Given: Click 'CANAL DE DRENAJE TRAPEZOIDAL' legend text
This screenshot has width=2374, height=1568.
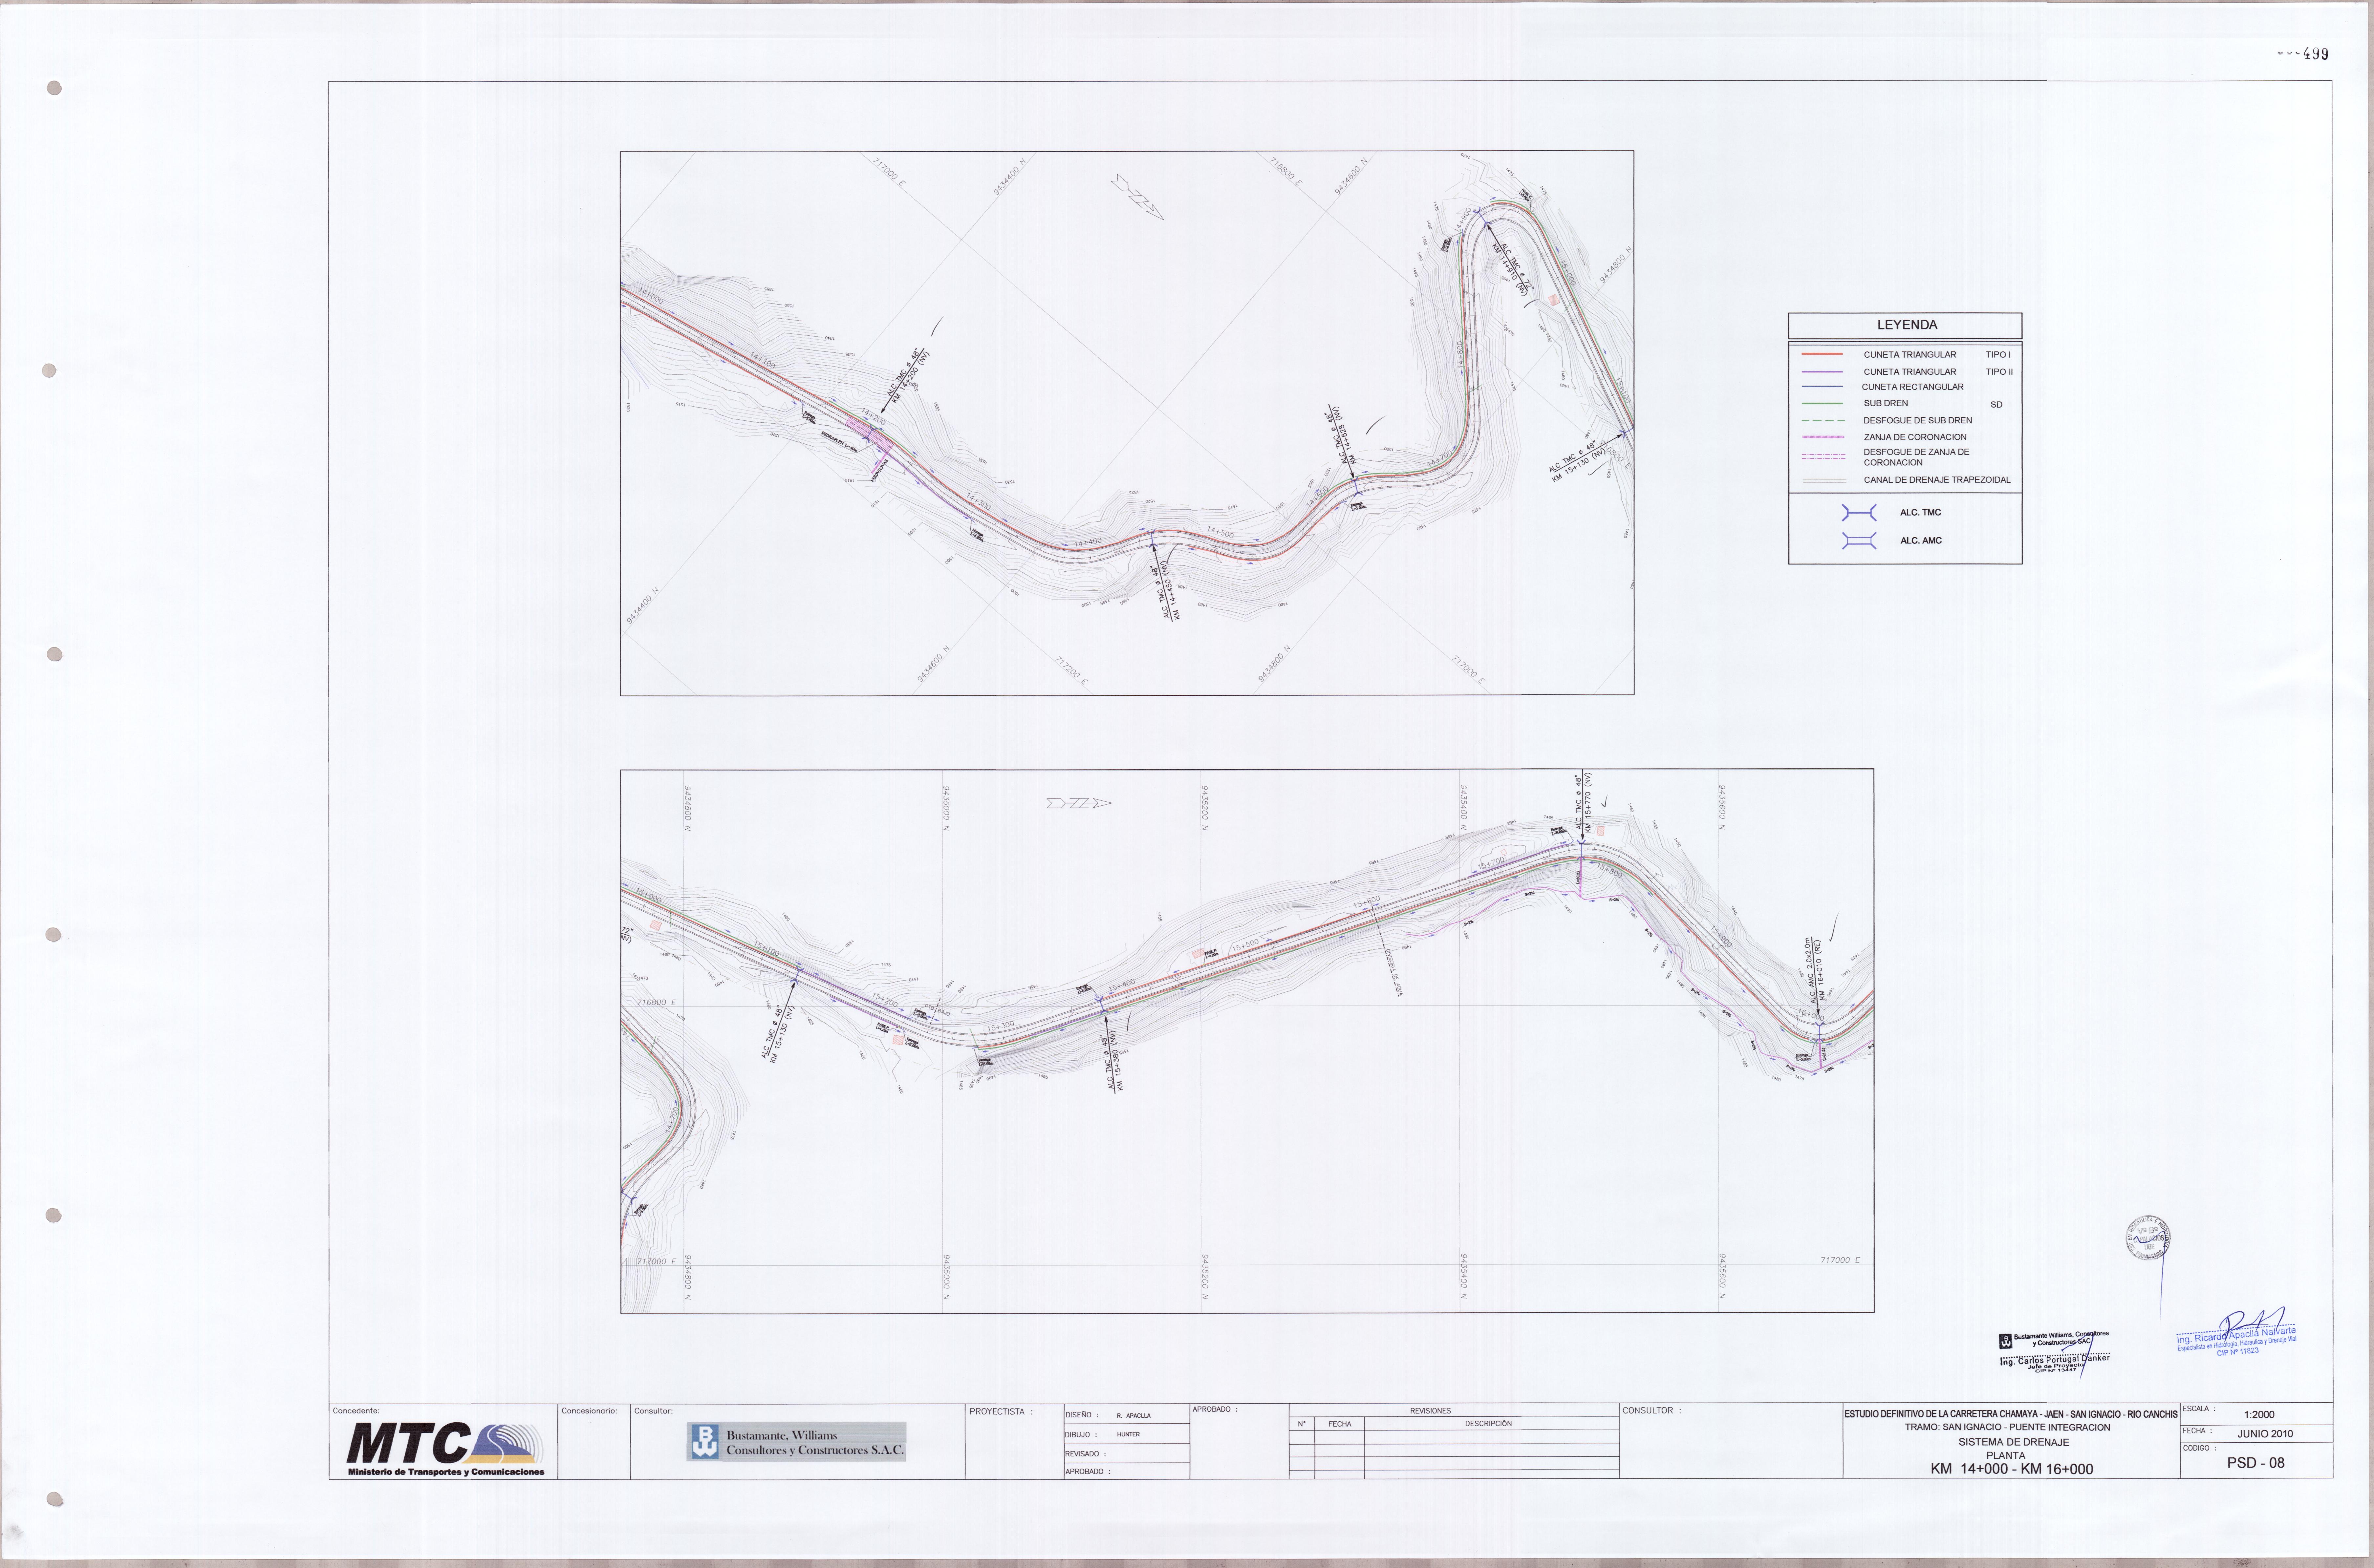Looking at the screenshot, I should coord(1937,480).
